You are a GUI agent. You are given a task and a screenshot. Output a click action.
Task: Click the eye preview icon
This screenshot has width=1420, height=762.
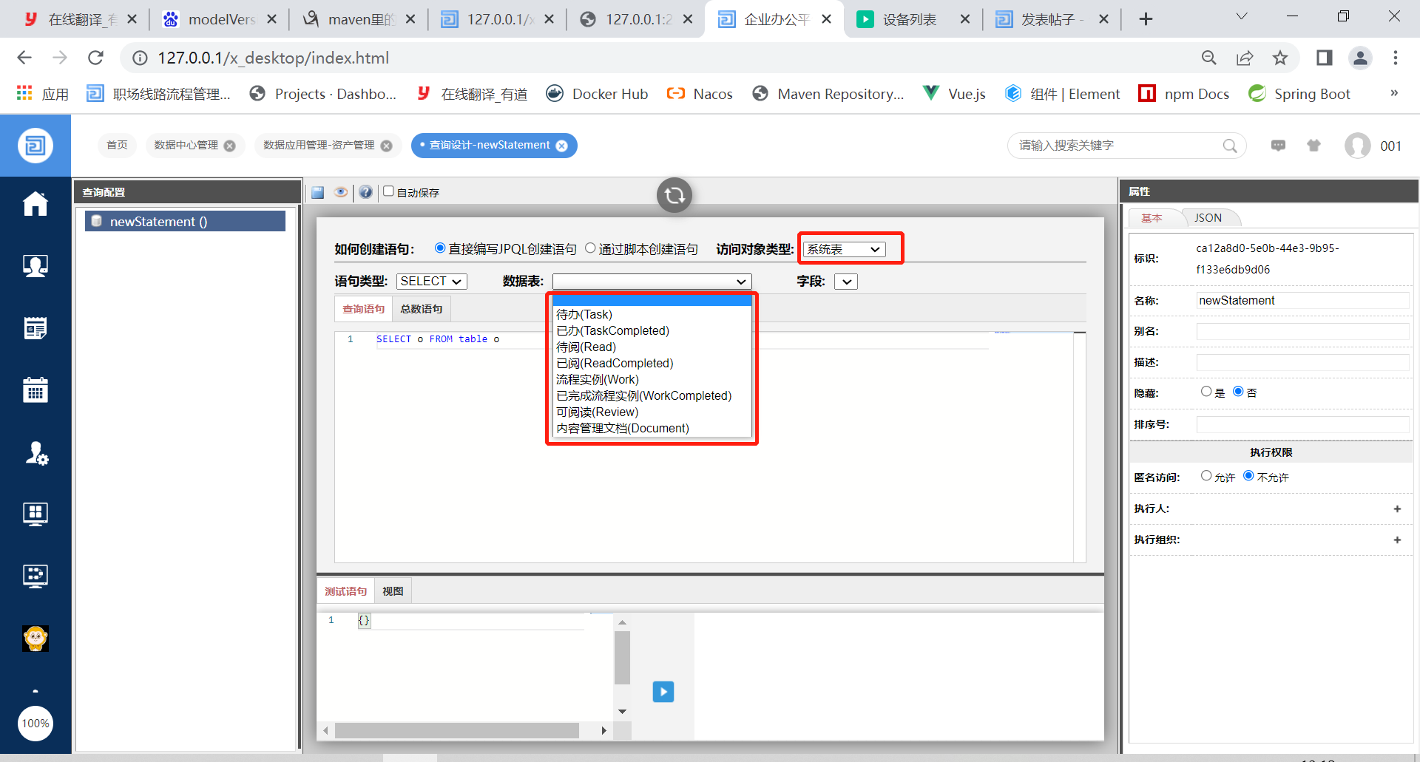pyautogui.click(x=341, y=192)
